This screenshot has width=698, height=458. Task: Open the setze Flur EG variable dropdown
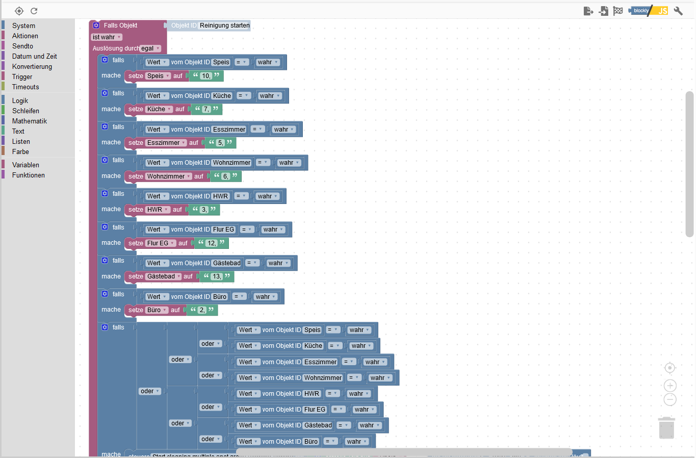pyautogui.click(x=161, y=243)
